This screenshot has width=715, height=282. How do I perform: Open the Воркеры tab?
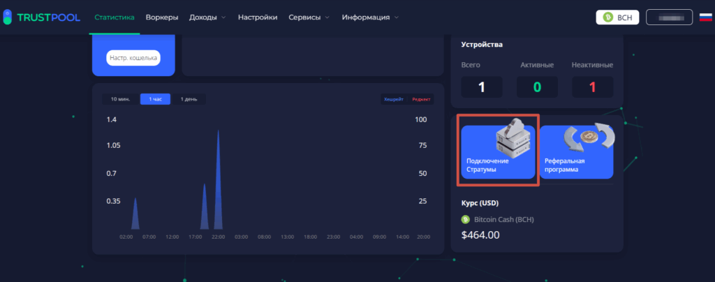pyautogui.click(x=162, y=17)
